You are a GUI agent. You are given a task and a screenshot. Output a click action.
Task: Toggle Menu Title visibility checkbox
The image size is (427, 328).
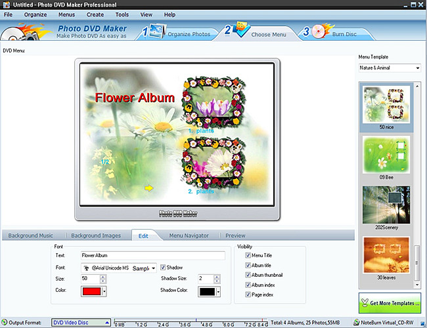pyautogui.click(x=248, y=255)
